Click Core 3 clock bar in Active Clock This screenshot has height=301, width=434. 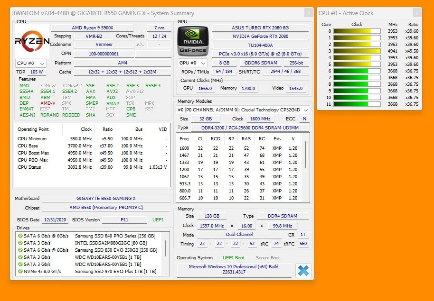click(x=357, y=51)
